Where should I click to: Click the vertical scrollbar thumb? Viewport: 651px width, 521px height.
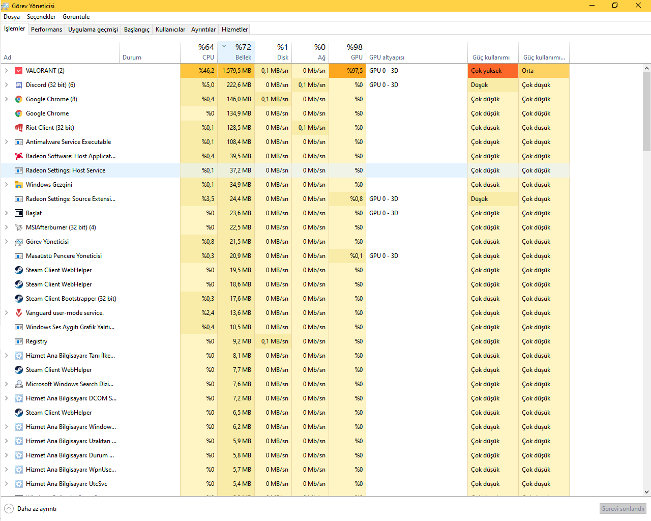pos(646,112)
